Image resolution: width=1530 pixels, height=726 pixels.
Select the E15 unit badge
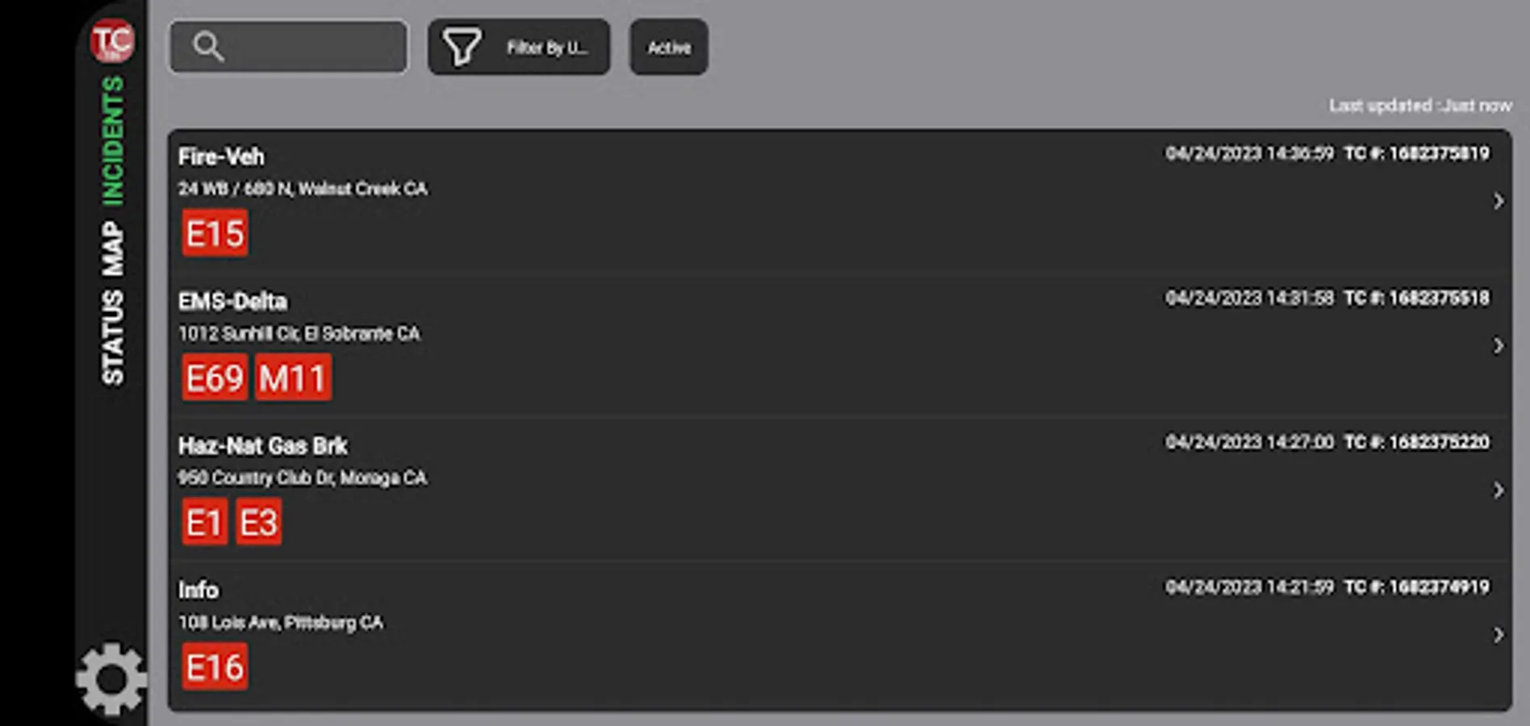pos(215,234)
